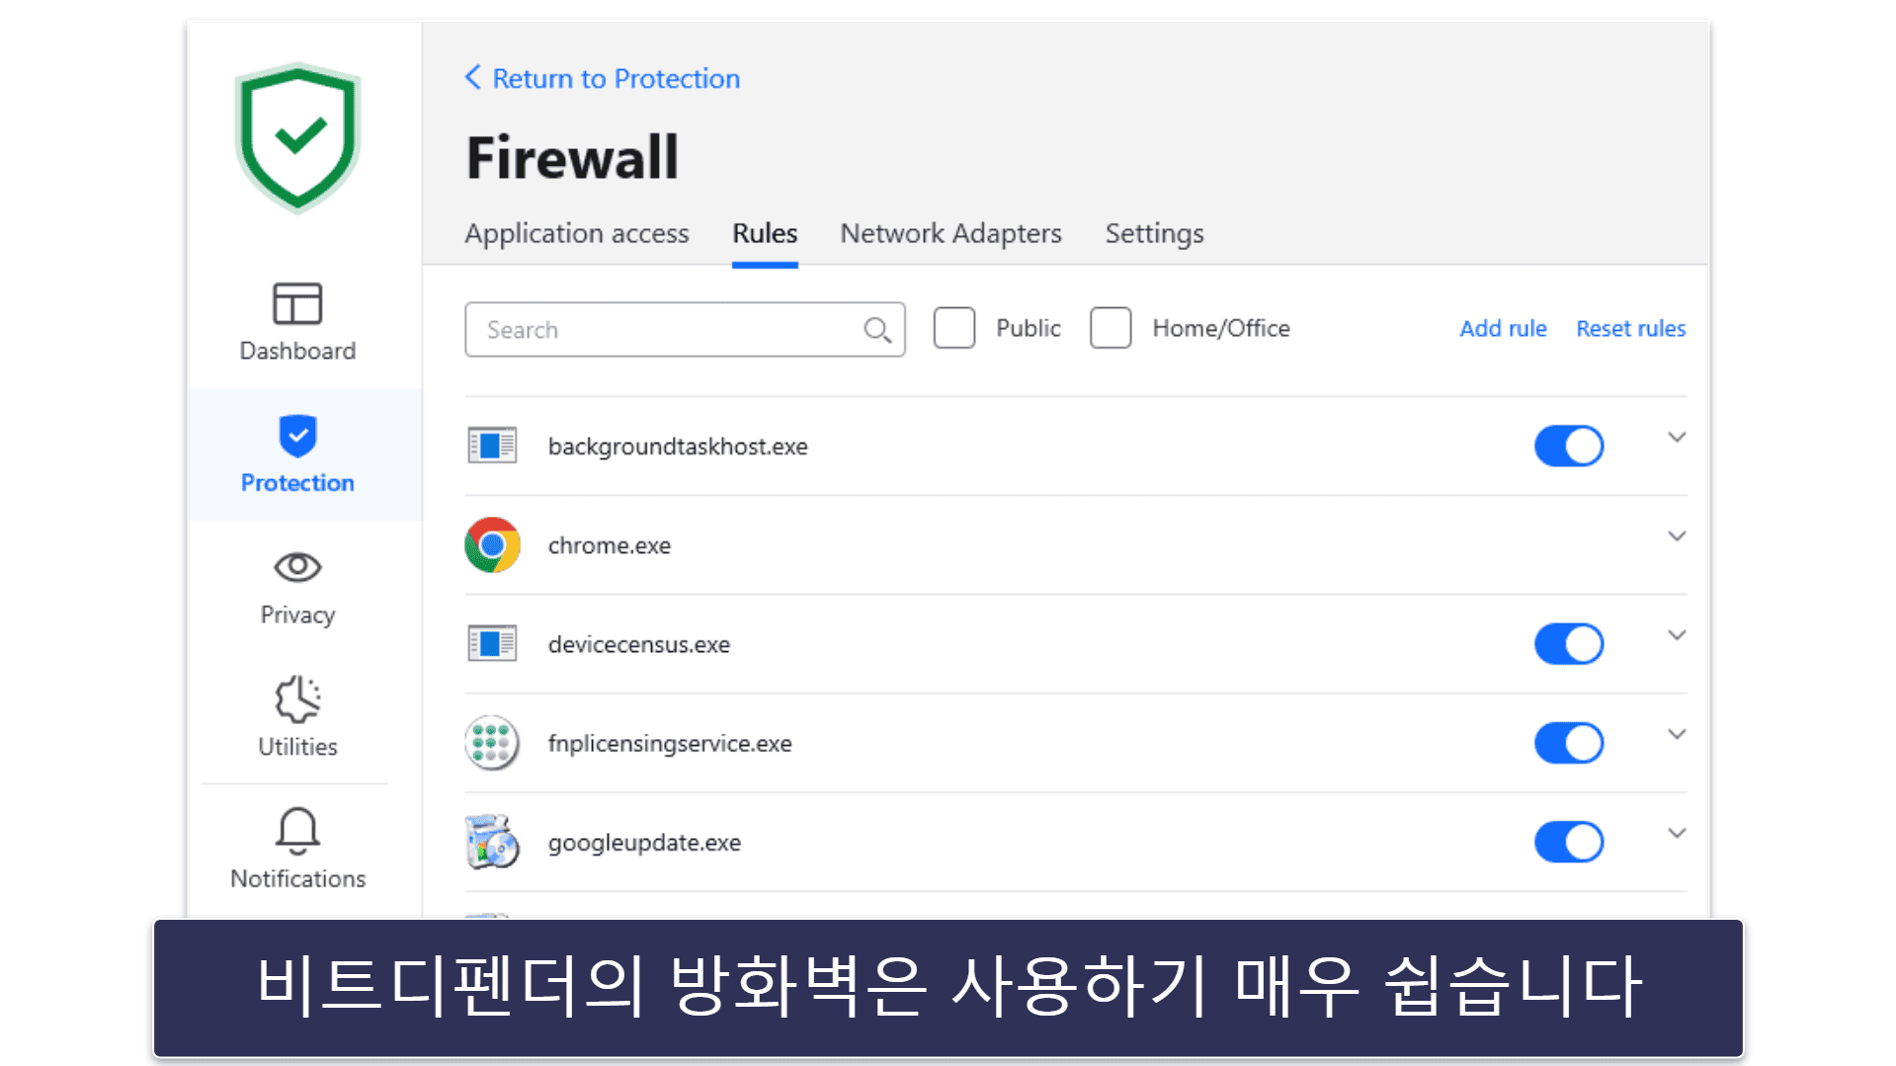Click the fnplicensingservice.exe app icon
This screenshot has width=1896, height=1066.
[492, 743]
